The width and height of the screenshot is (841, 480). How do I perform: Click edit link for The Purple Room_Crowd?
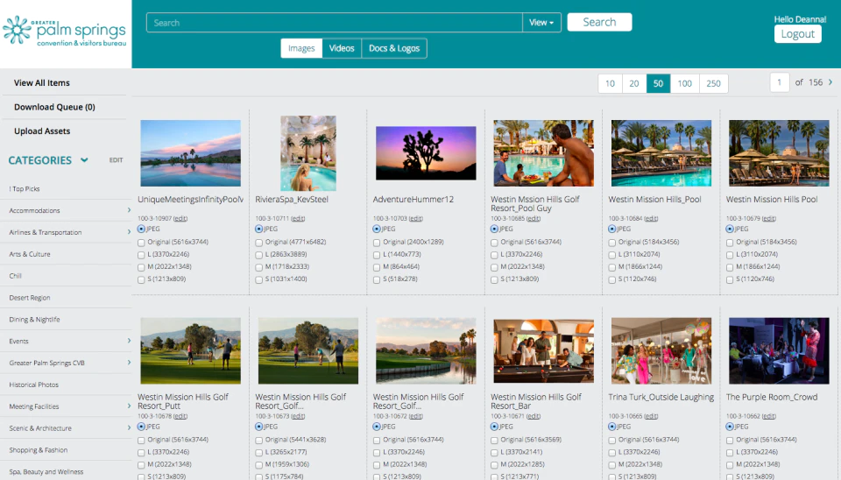[x=768, y=416]
